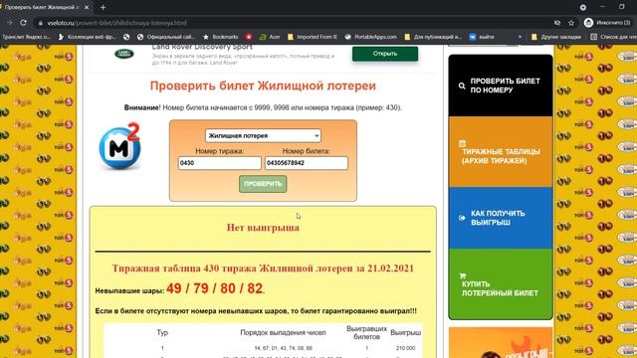
Task: Open the 'Коллекция веб-фр...' bookmark
Action: [x=87, y=37]
